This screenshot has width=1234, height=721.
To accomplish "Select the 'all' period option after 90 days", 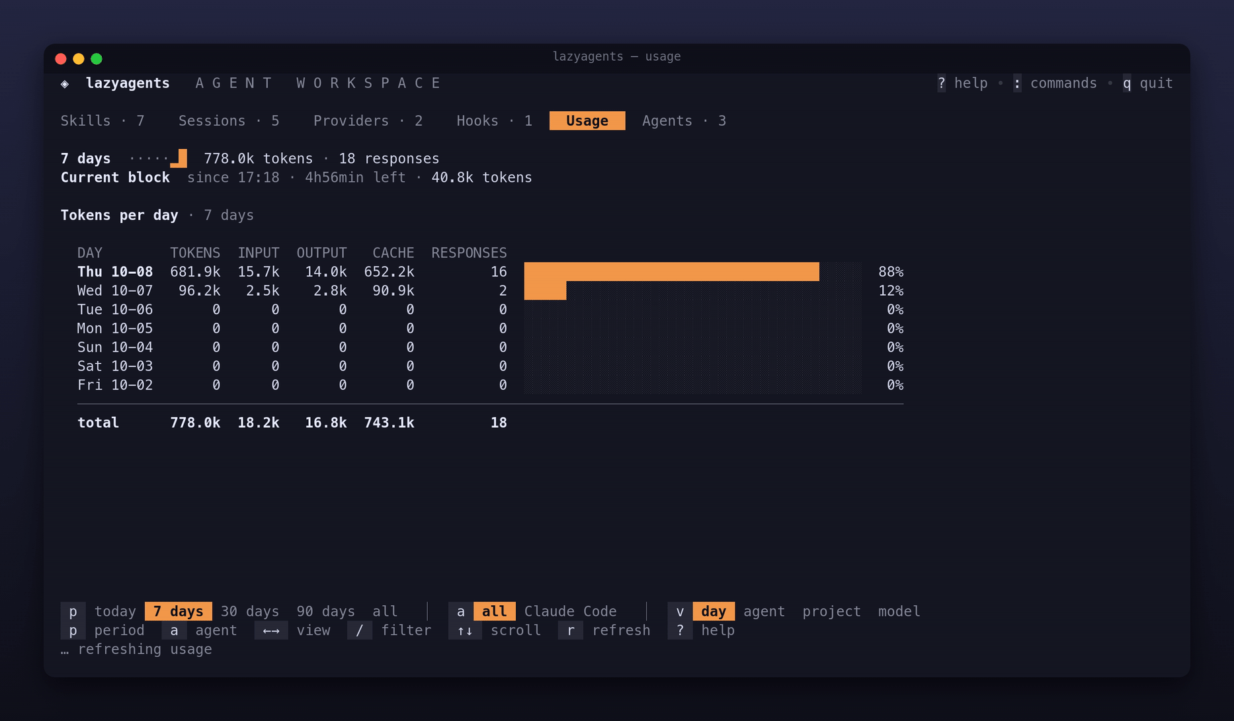I will click(x=385, y=611).
